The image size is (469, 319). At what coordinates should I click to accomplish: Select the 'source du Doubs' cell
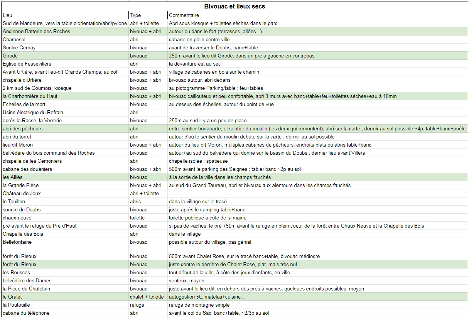(65, 210)
